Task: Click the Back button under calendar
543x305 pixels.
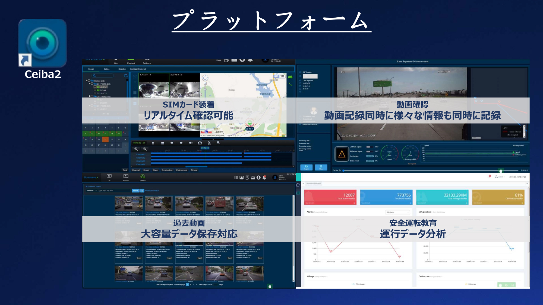Action: (x=125, y=170)
